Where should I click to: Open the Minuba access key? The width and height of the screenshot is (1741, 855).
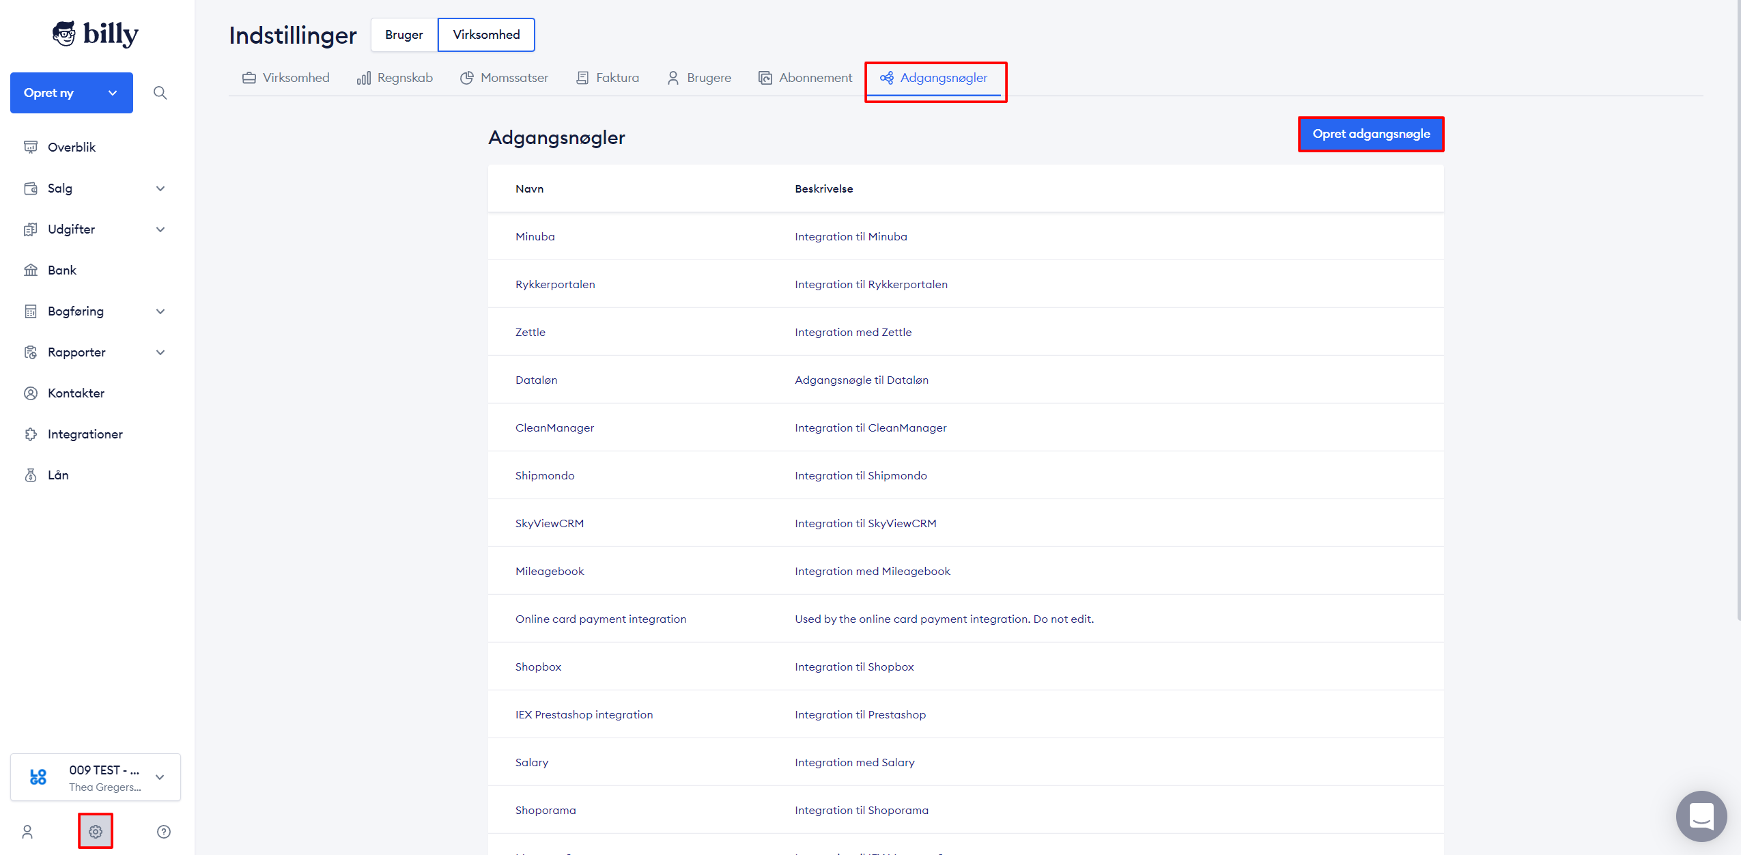pos(535,236)
